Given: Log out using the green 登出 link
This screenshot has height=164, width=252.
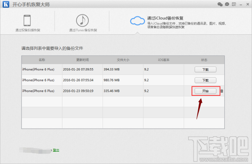Looking at the screenshot, I should pos(56,150).
